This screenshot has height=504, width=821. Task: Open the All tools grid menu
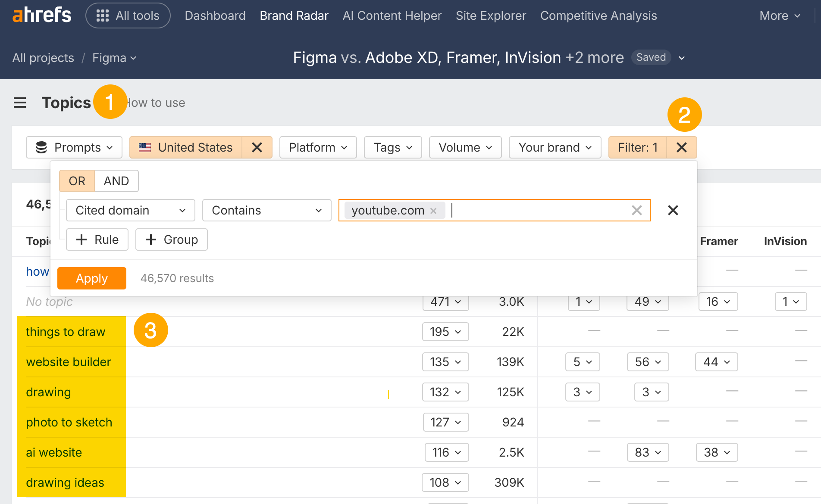[x=128, y=16]
